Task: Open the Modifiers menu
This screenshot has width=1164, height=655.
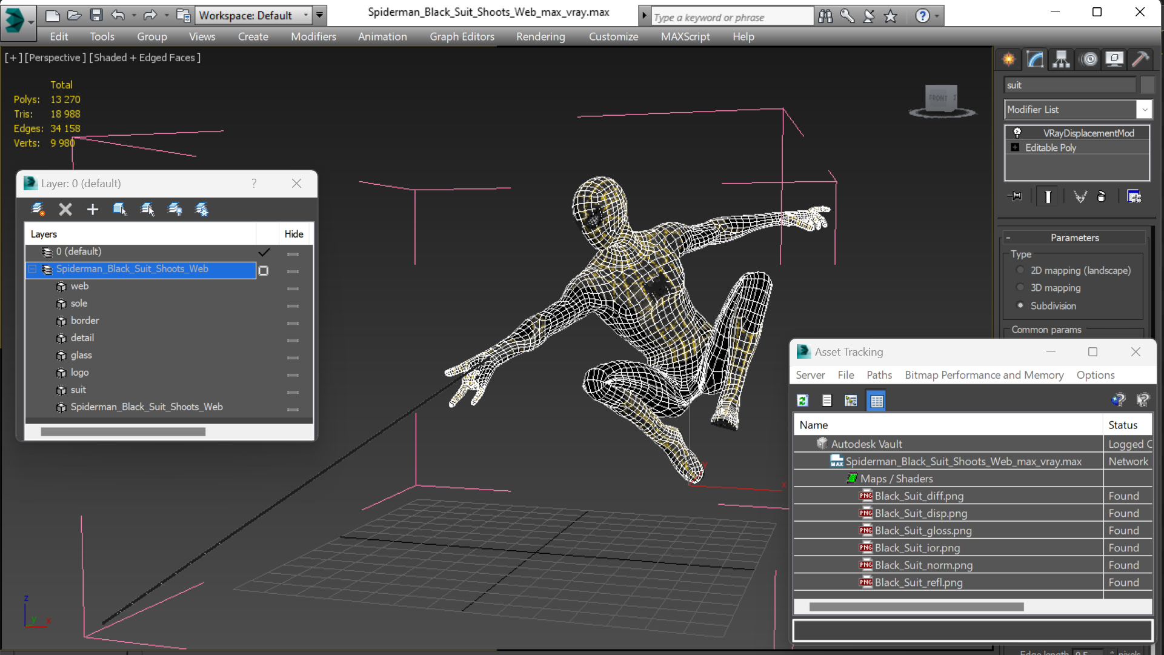Action: [313, 36]
